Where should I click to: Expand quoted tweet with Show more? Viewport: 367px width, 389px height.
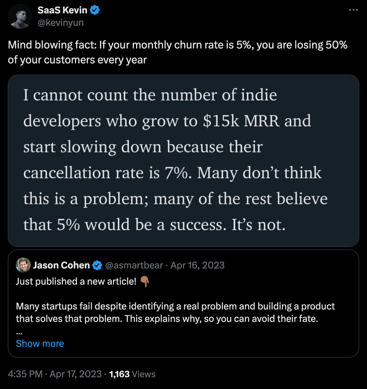pyautogui.click(x=40, y=343)
